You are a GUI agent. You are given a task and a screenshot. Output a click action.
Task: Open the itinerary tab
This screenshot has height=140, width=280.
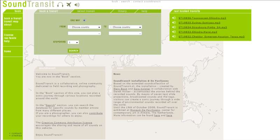(122, 11)
